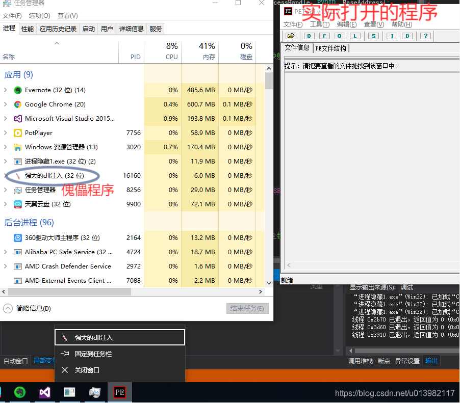Open the 用户 tab in Task Manager

pyautogui.click(x=107, y=29)
